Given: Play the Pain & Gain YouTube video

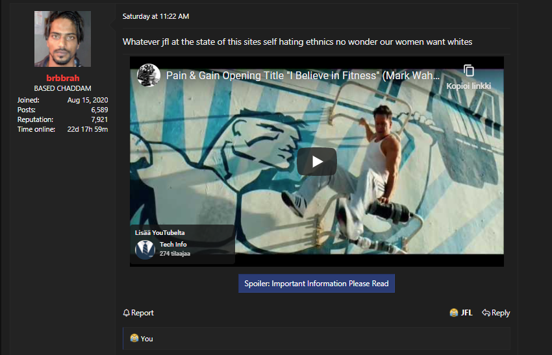Looking at the screenshot, I should tap(317, 162).
